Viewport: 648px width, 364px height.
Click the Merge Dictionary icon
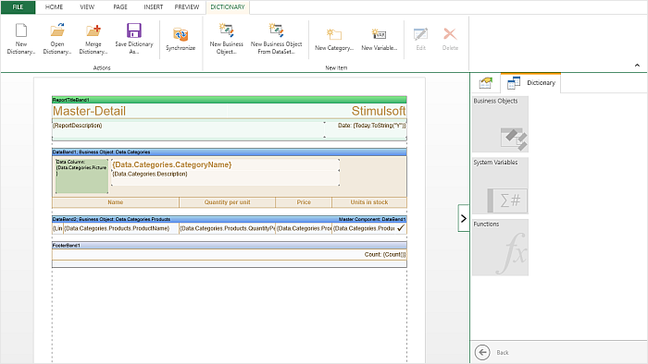(x=93, y=30)
